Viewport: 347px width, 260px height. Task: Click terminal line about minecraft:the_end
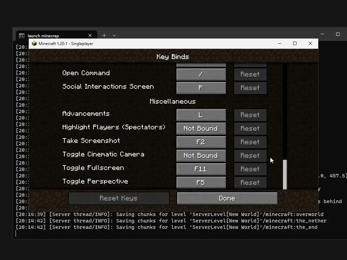pos(166,227)
